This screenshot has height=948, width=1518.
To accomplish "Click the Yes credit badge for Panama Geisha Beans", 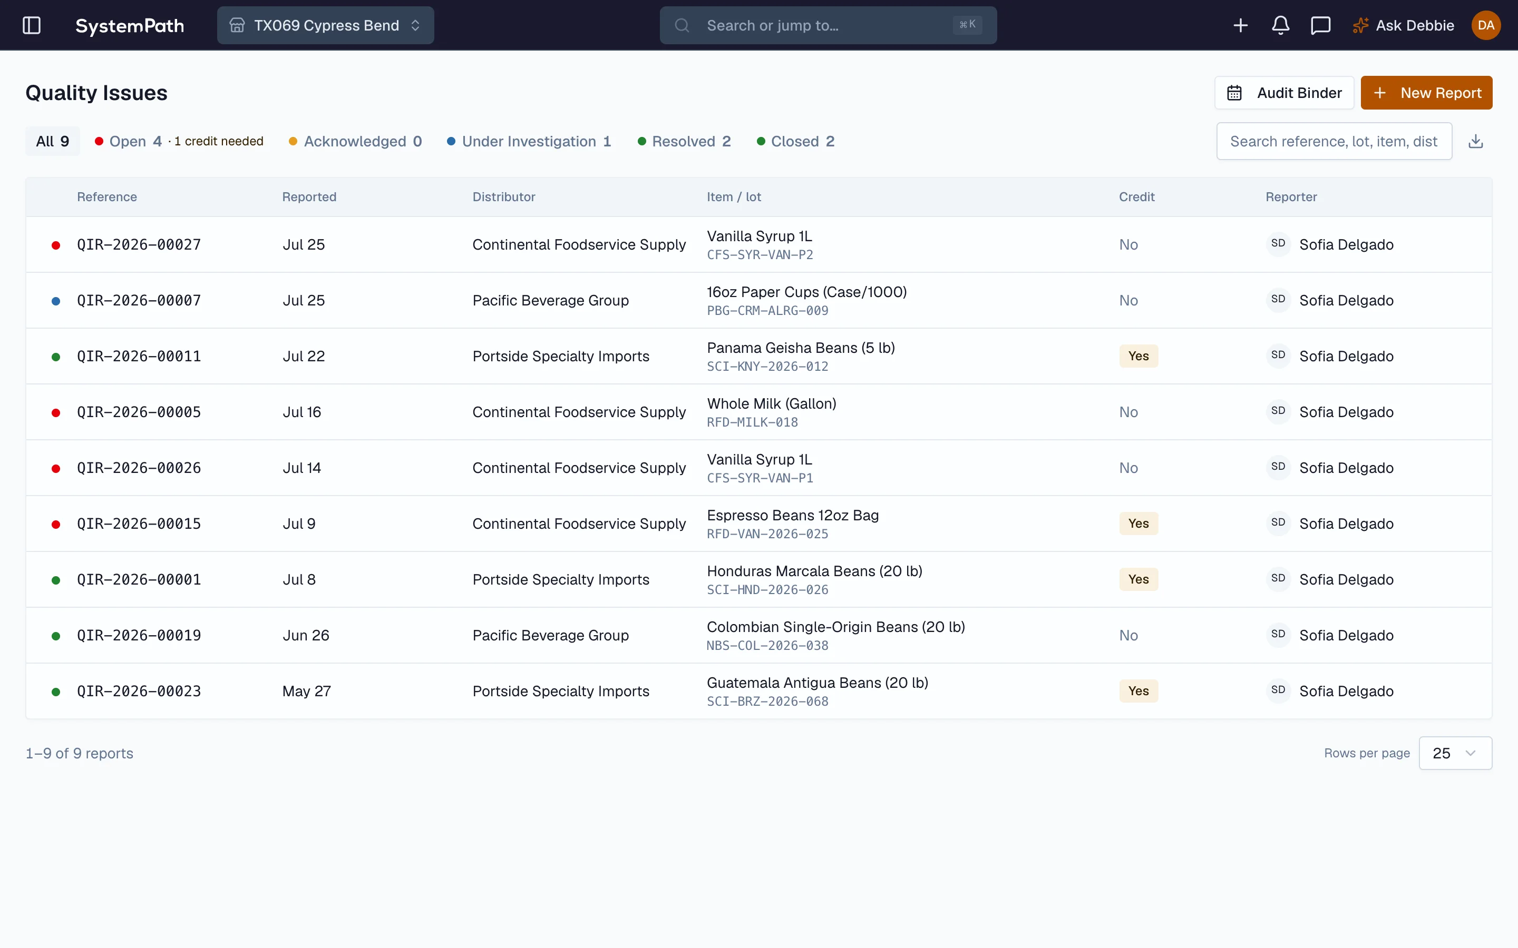I will (1138, 356).
